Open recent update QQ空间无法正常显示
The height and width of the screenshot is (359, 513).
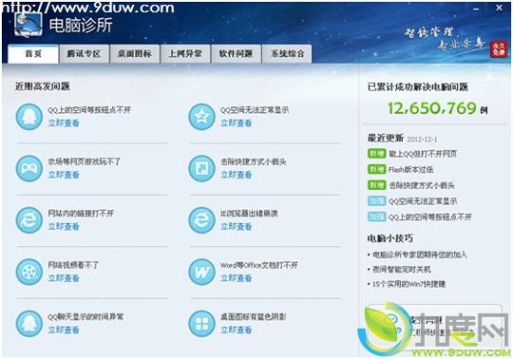point(423,201)
